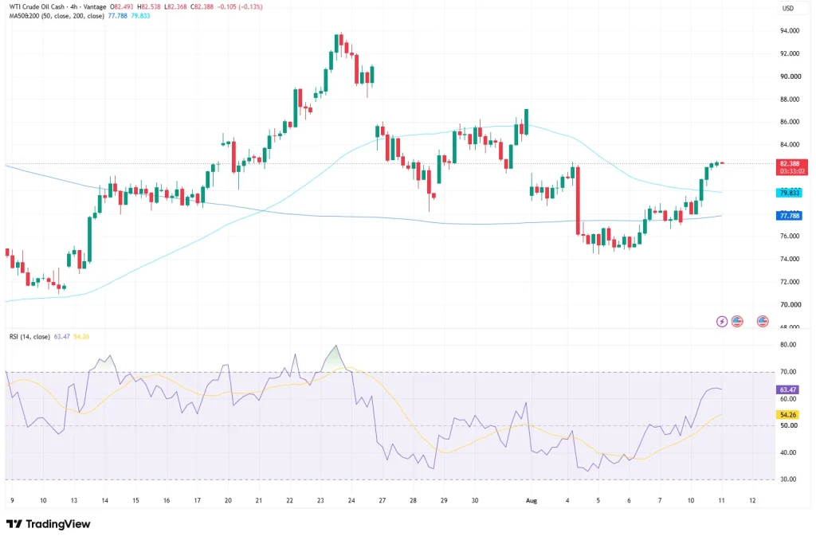The width and height of the screenshot is (816, 540).
Task: Click the 86.000 price axis label
Action: (790, 122)
